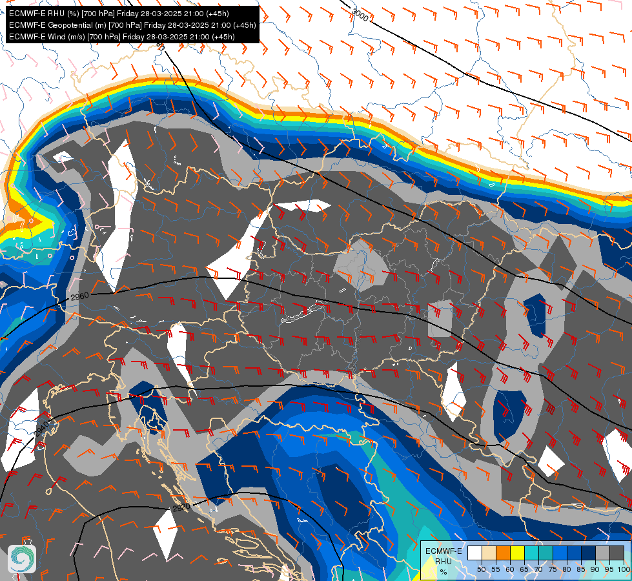Pick the beige 50-55% legend swatch
The width and height of the screenshot is (632, 581).
(x=489, y=553)
